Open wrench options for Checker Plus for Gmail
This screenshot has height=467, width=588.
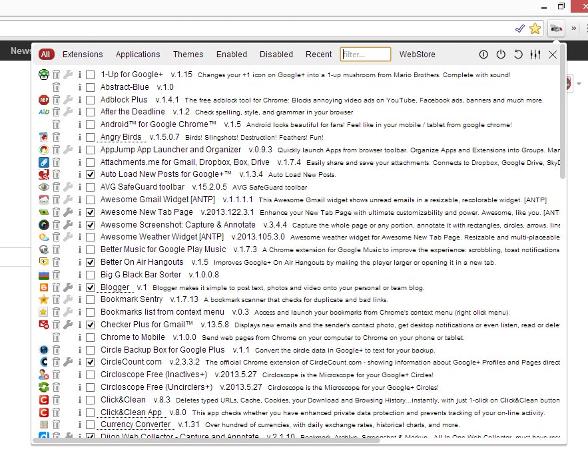click(68, 325)
